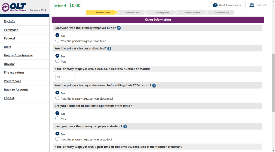Open disabled months number dropdown
Image resolution: width=275 pixels, height=152 pixels.
[66, 77]
